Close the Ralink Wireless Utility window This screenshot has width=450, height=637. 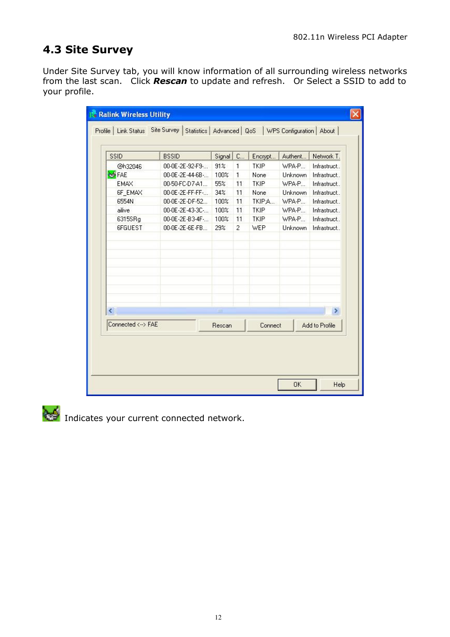355,114
